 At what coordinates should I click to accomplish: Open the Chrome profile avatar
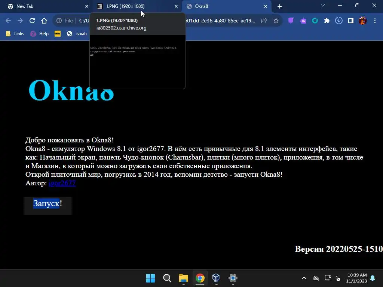pyautogui.click(x=363, y=21)
